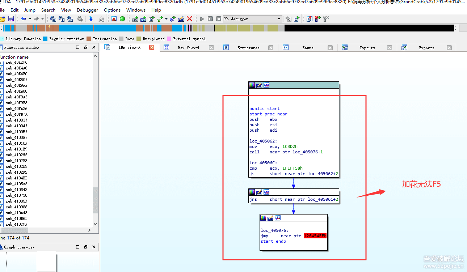Click the green circle toolbar icon
Viewport: 467px width, 272px height.
pos(122,18)
